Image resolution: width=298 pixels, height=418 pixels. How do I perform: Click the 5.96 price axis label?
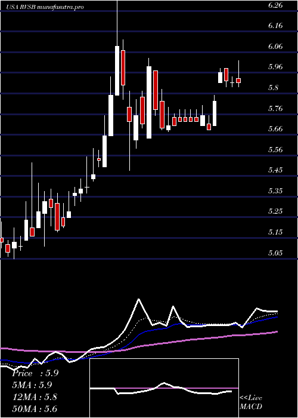click(x=275, y=67)
